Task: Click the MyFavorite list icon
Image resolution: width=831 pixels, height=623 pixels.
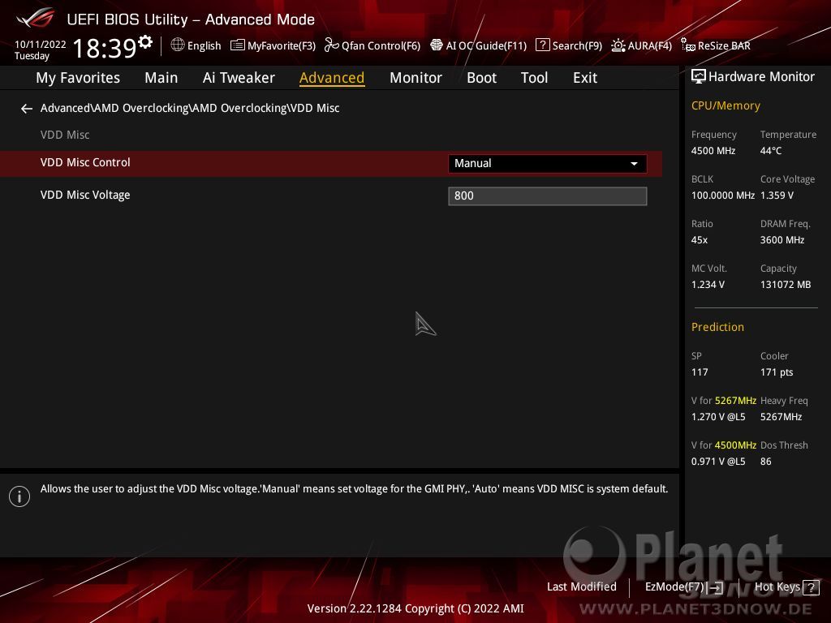Action: point(238,45)
